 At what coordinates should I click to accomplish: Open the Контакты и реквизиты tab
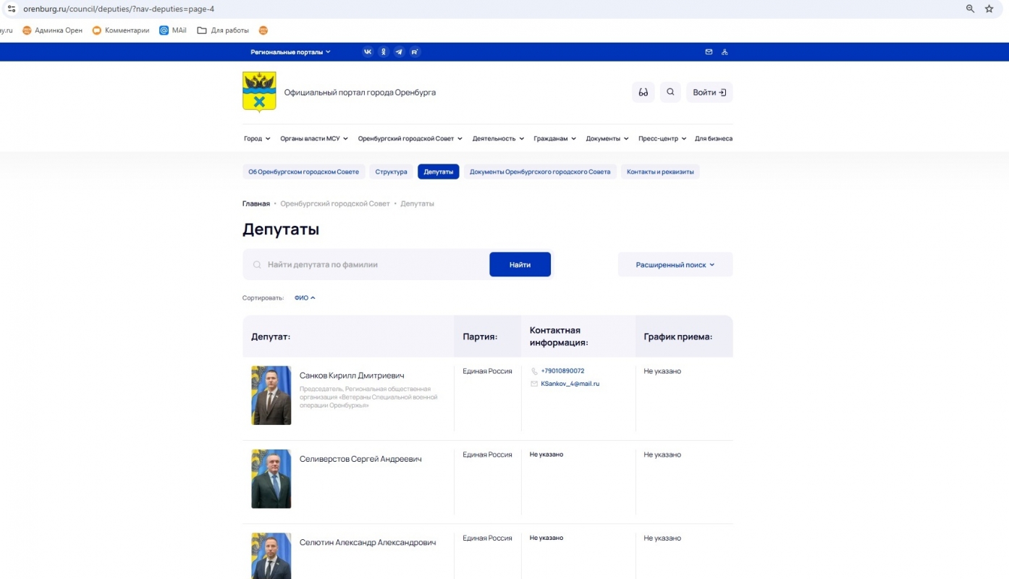point(659,172)
